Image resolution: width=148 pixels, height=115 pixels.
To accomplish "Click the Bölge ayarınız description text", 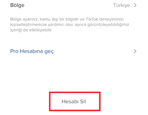I will click(x=70, y=24).
